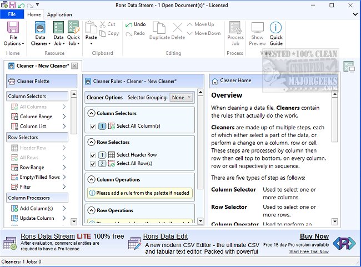Click the 'Cleaners: 1 Jobs: 0' status text
The width and height of the screenshot is (361, 267).
coord(22,261)
